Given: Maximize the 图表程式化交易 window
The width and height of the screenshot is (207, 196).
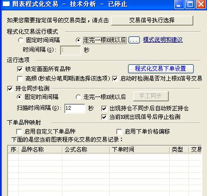Looking at the screenshot, I should [x=190, y=4].
